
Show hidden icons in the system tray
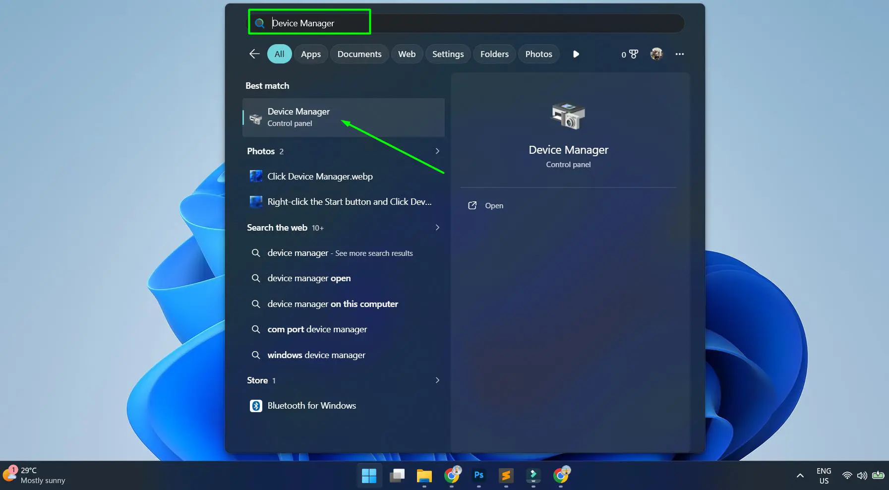(800, 475)
